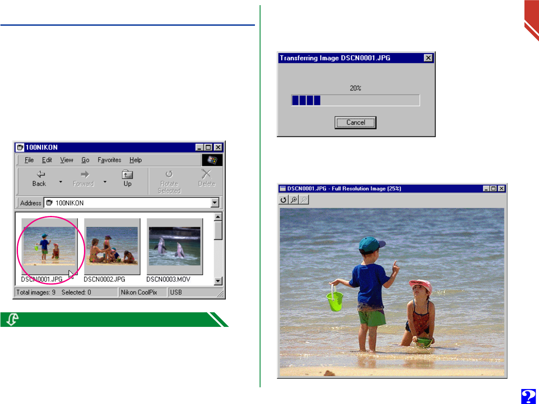Click the zoom in magnifier icon
The image size is (539, 404).
click(293, 200)
